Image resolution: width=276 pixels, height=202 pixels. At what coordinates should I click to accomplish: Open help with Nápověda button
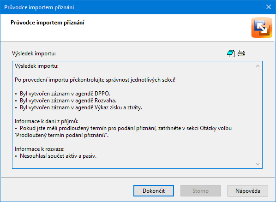(x=248, y=191)
